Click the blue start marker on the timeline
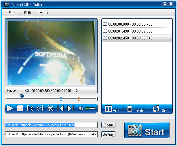This screenshot has height=146, width=177. point(61,99)
